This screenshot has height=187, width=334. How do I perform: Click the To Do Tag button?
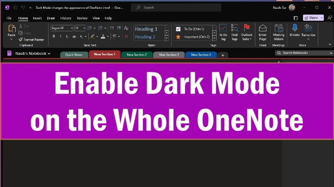(x=223, y=32)
